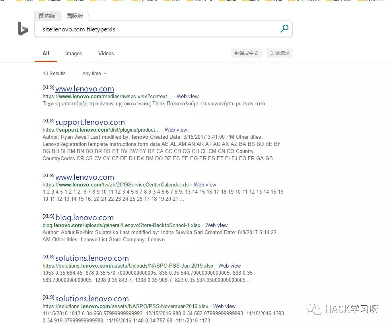
Task: Open the blog.lenovo.com result title
Action: tap(85, 217)
